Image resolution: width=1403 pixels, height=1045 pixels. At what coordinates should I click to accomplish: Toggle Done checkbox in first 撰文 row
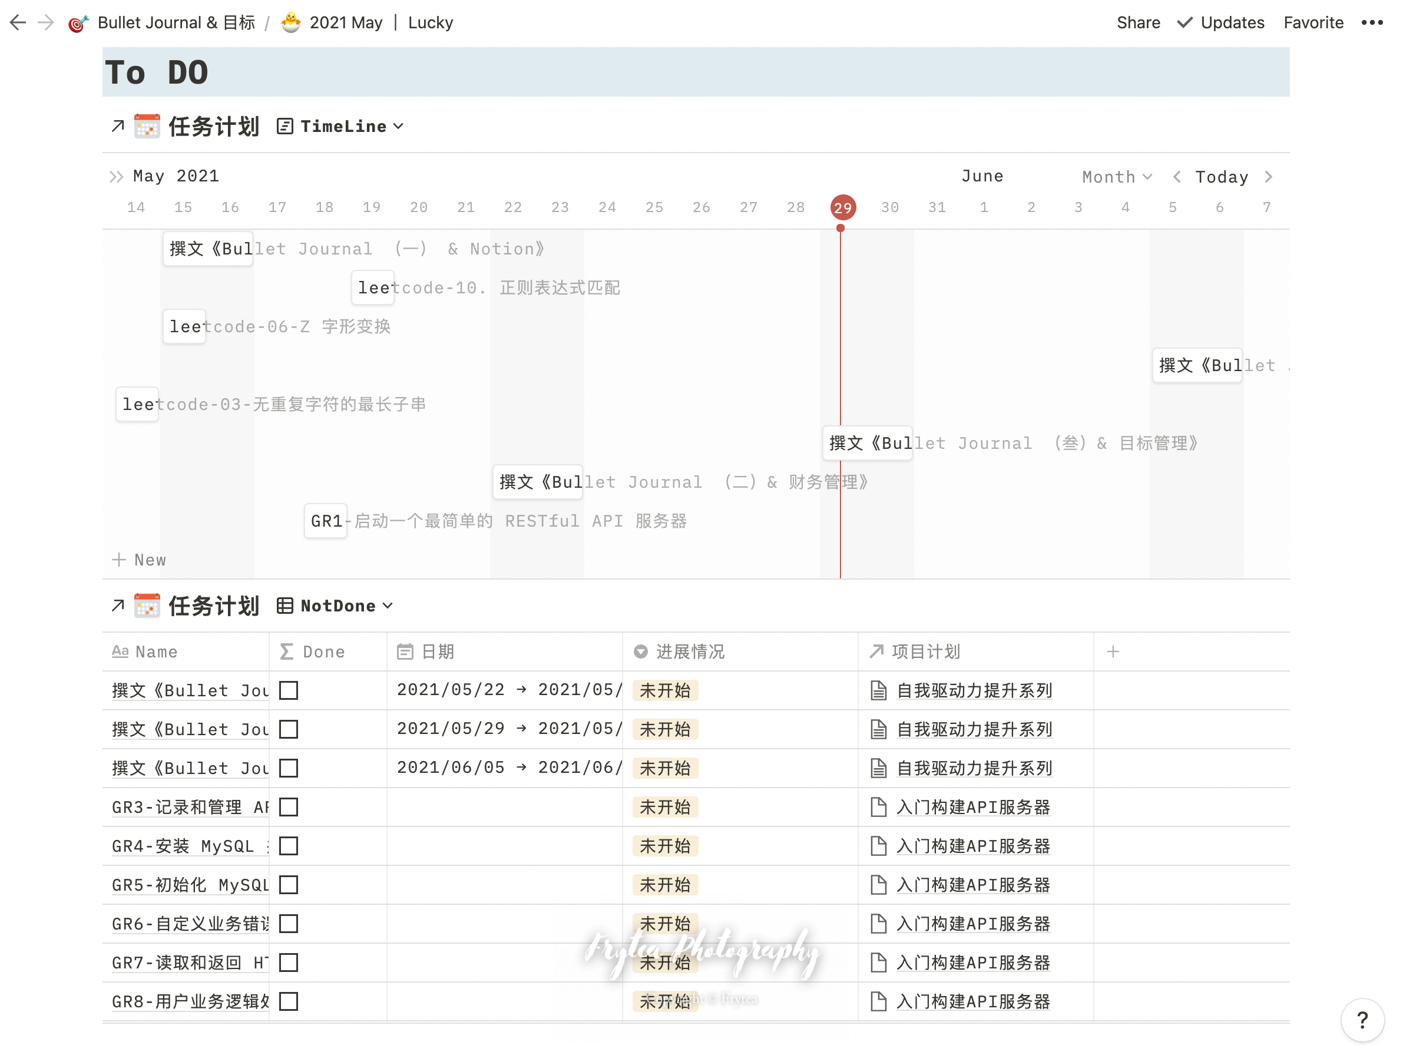pyautogui.click(x=289, y=690)
